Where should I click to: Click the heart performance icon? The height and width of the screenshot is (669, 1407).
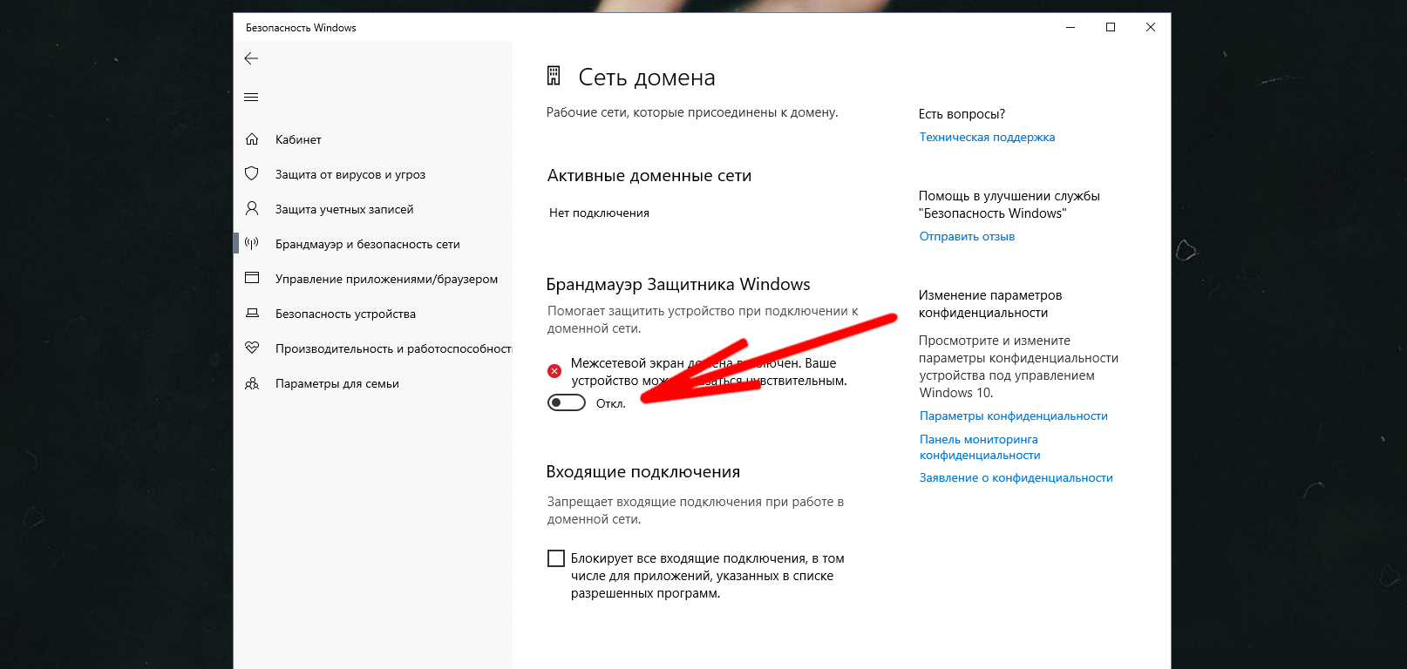(252, 348)
